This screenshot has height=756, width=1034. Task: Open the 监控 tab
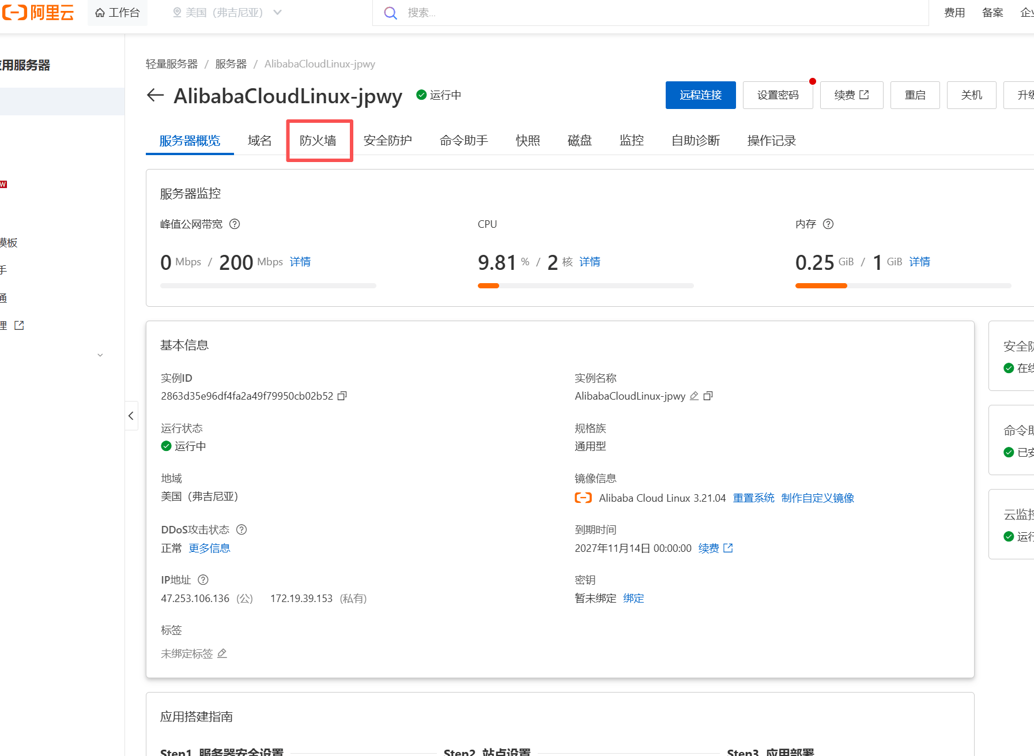[631, 141]
